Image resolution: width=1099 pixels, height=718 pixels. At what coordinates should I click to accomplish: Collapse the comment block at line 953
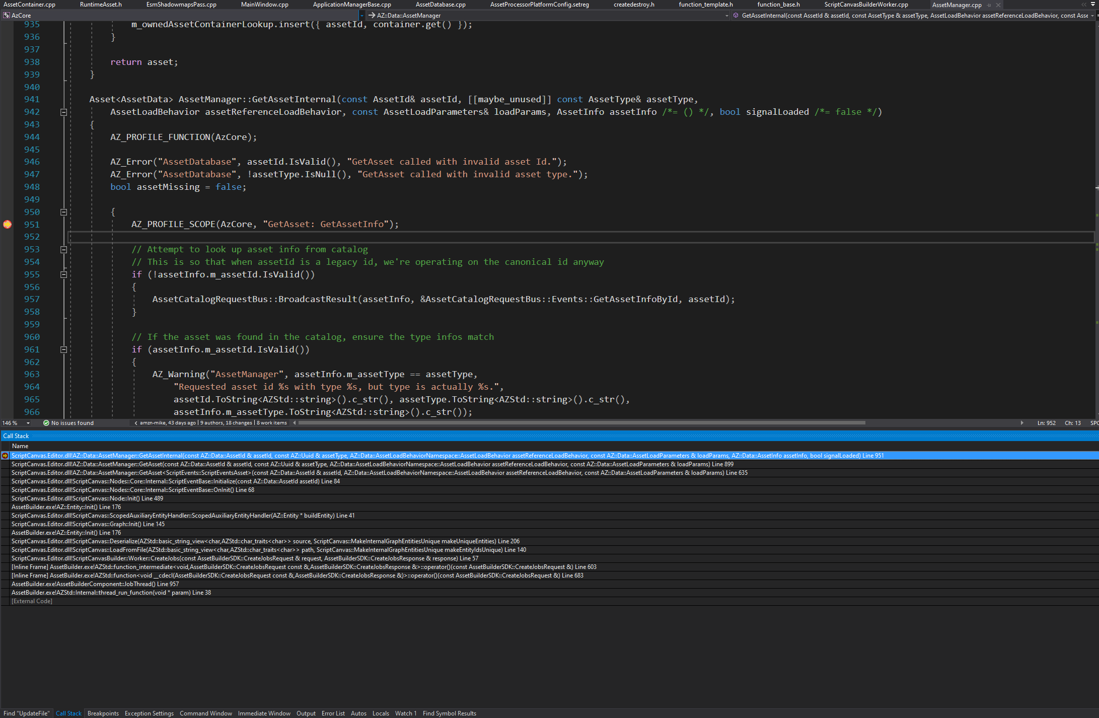click(x=63, y=249)
